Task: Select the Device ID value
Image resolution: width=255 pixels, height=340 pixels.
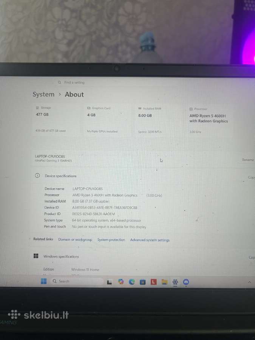Action: 105,207
